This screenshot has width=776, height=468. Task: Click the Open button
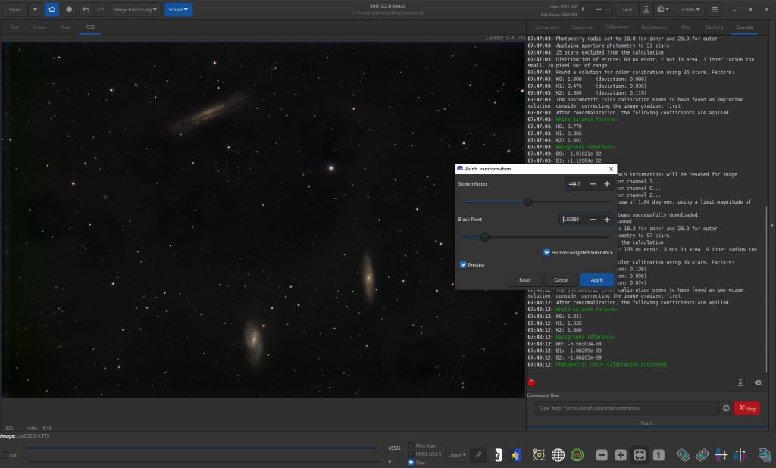15,9
